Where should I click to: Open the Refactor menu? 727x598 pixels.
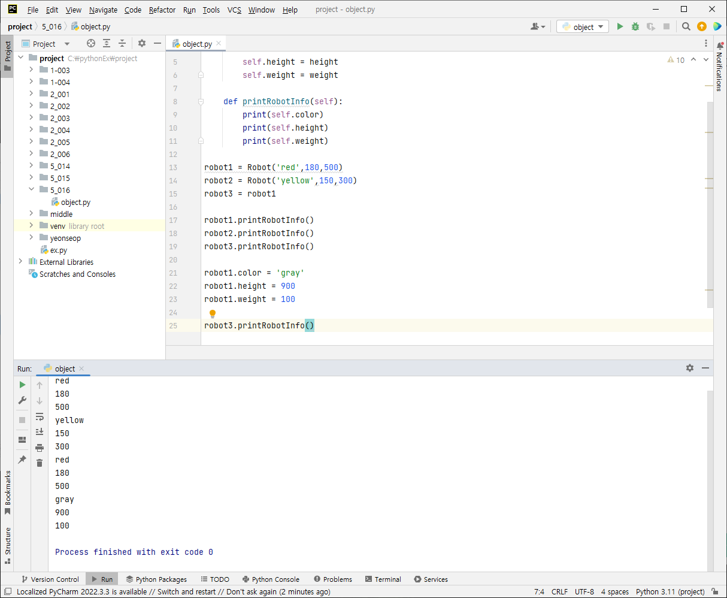pyautogui.click(x=162, y=10)
